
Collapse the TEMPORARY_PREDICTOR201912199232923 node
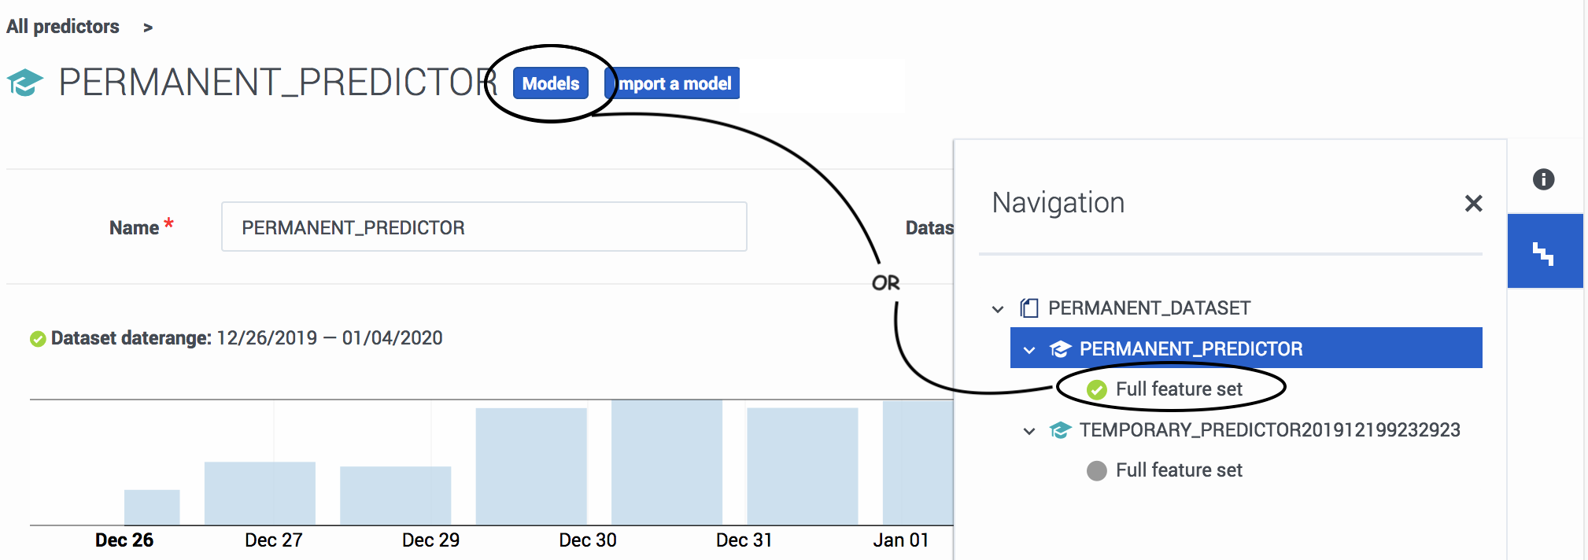point(1029,431)
